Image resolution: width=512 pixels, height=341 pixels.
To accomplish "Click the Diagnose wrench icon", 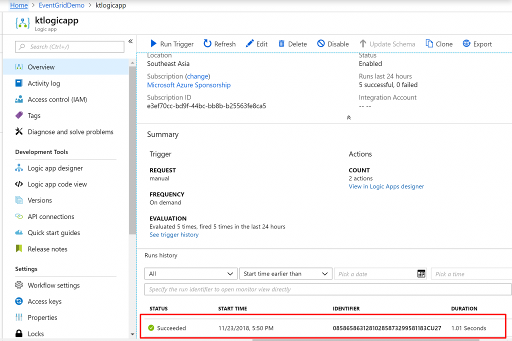I will point(19,131).
